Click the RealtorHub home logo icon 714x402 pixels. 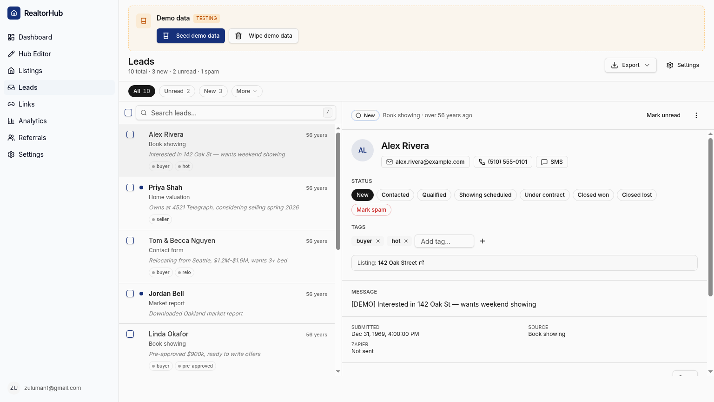tap(14, 13)
